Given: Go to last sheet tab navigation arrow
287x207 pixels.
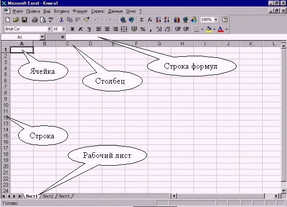Looking at the screenshot, I should 20,196.
